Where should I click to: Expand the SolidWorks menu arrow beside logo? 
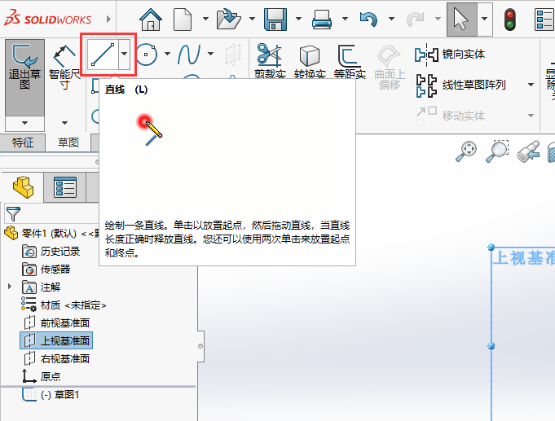click(x=108, y=19)
